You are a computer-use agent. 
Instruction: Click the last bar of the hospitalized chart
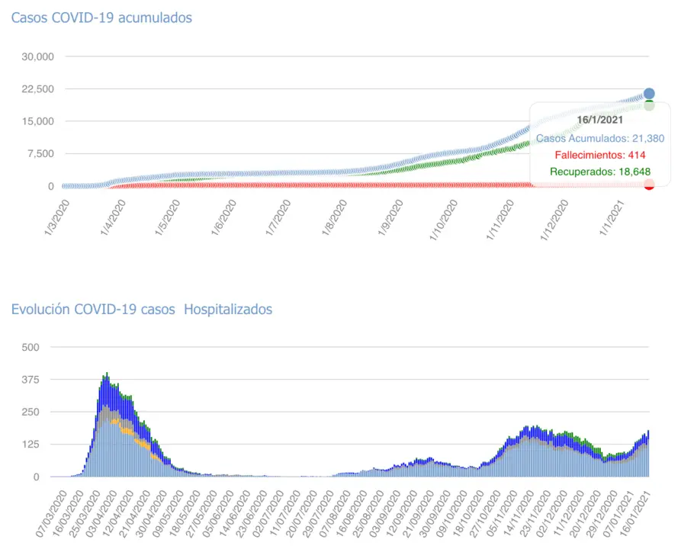tap(648, 457)
